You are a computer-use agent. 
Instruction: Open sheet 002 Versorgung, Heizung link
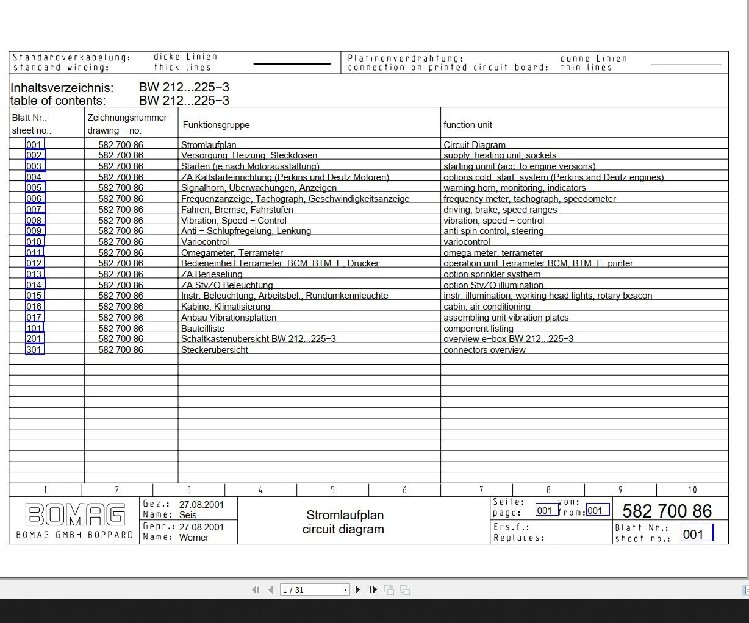(35, 155)
